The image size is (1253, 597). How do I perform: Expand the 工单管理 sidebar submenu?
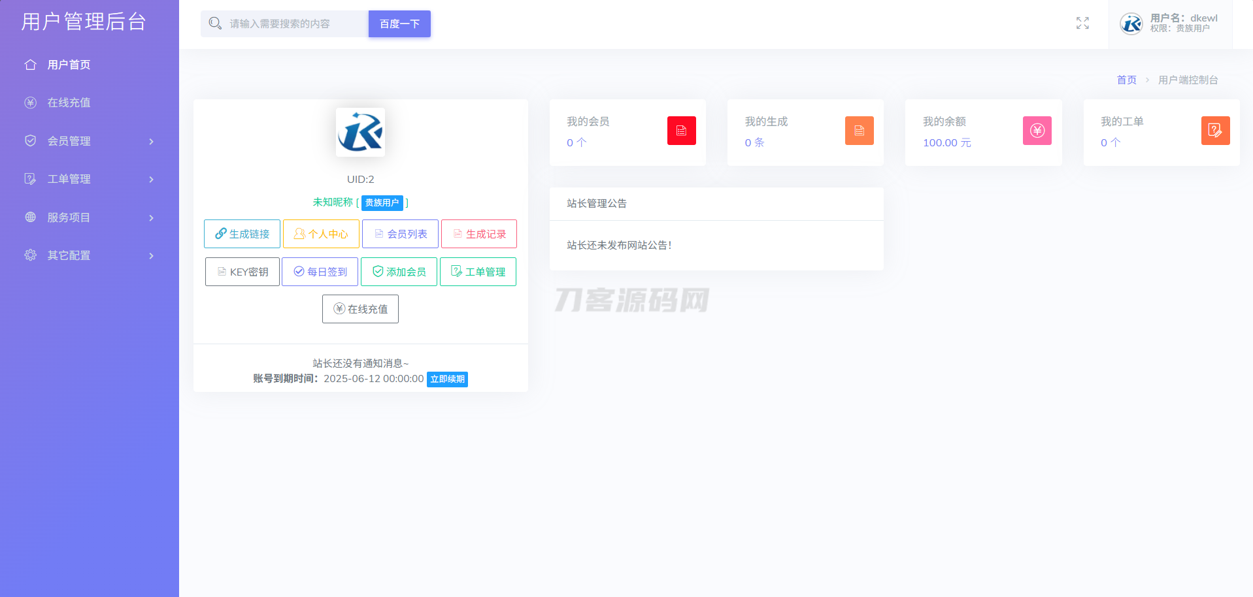click(90, 179)
